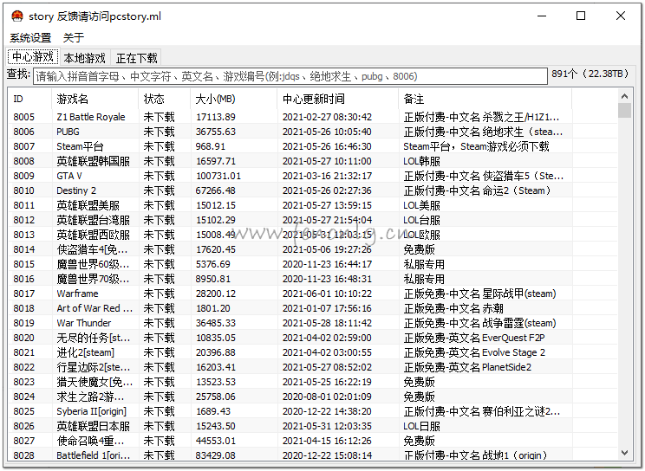Select the GTA V row
Image resolution: width=645 pixels, height=471 pixels.
coord(313,176)
